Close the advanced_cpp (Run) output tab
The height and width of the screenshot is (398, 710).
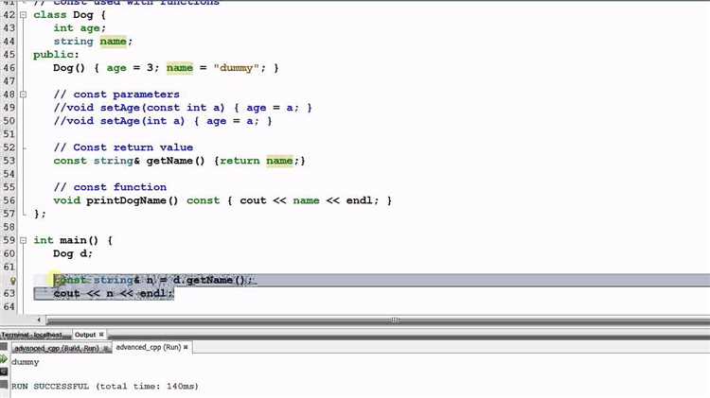186,347
